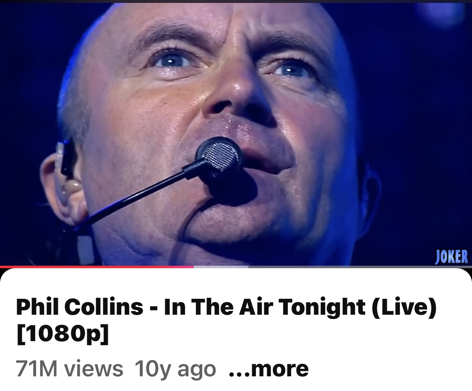Click the "10y ago" upload date
This screenshot has height=391, width=472.
click(175, 369)
